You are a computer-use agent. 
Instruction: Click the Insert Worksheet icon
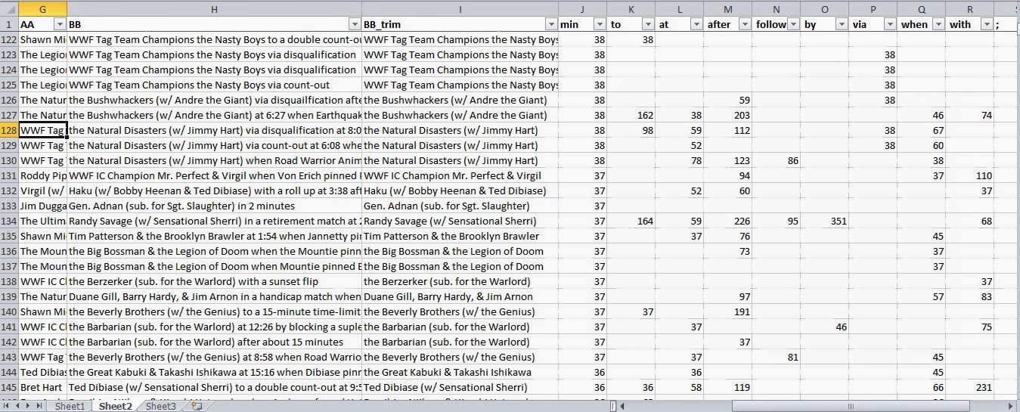coord(197,406)
